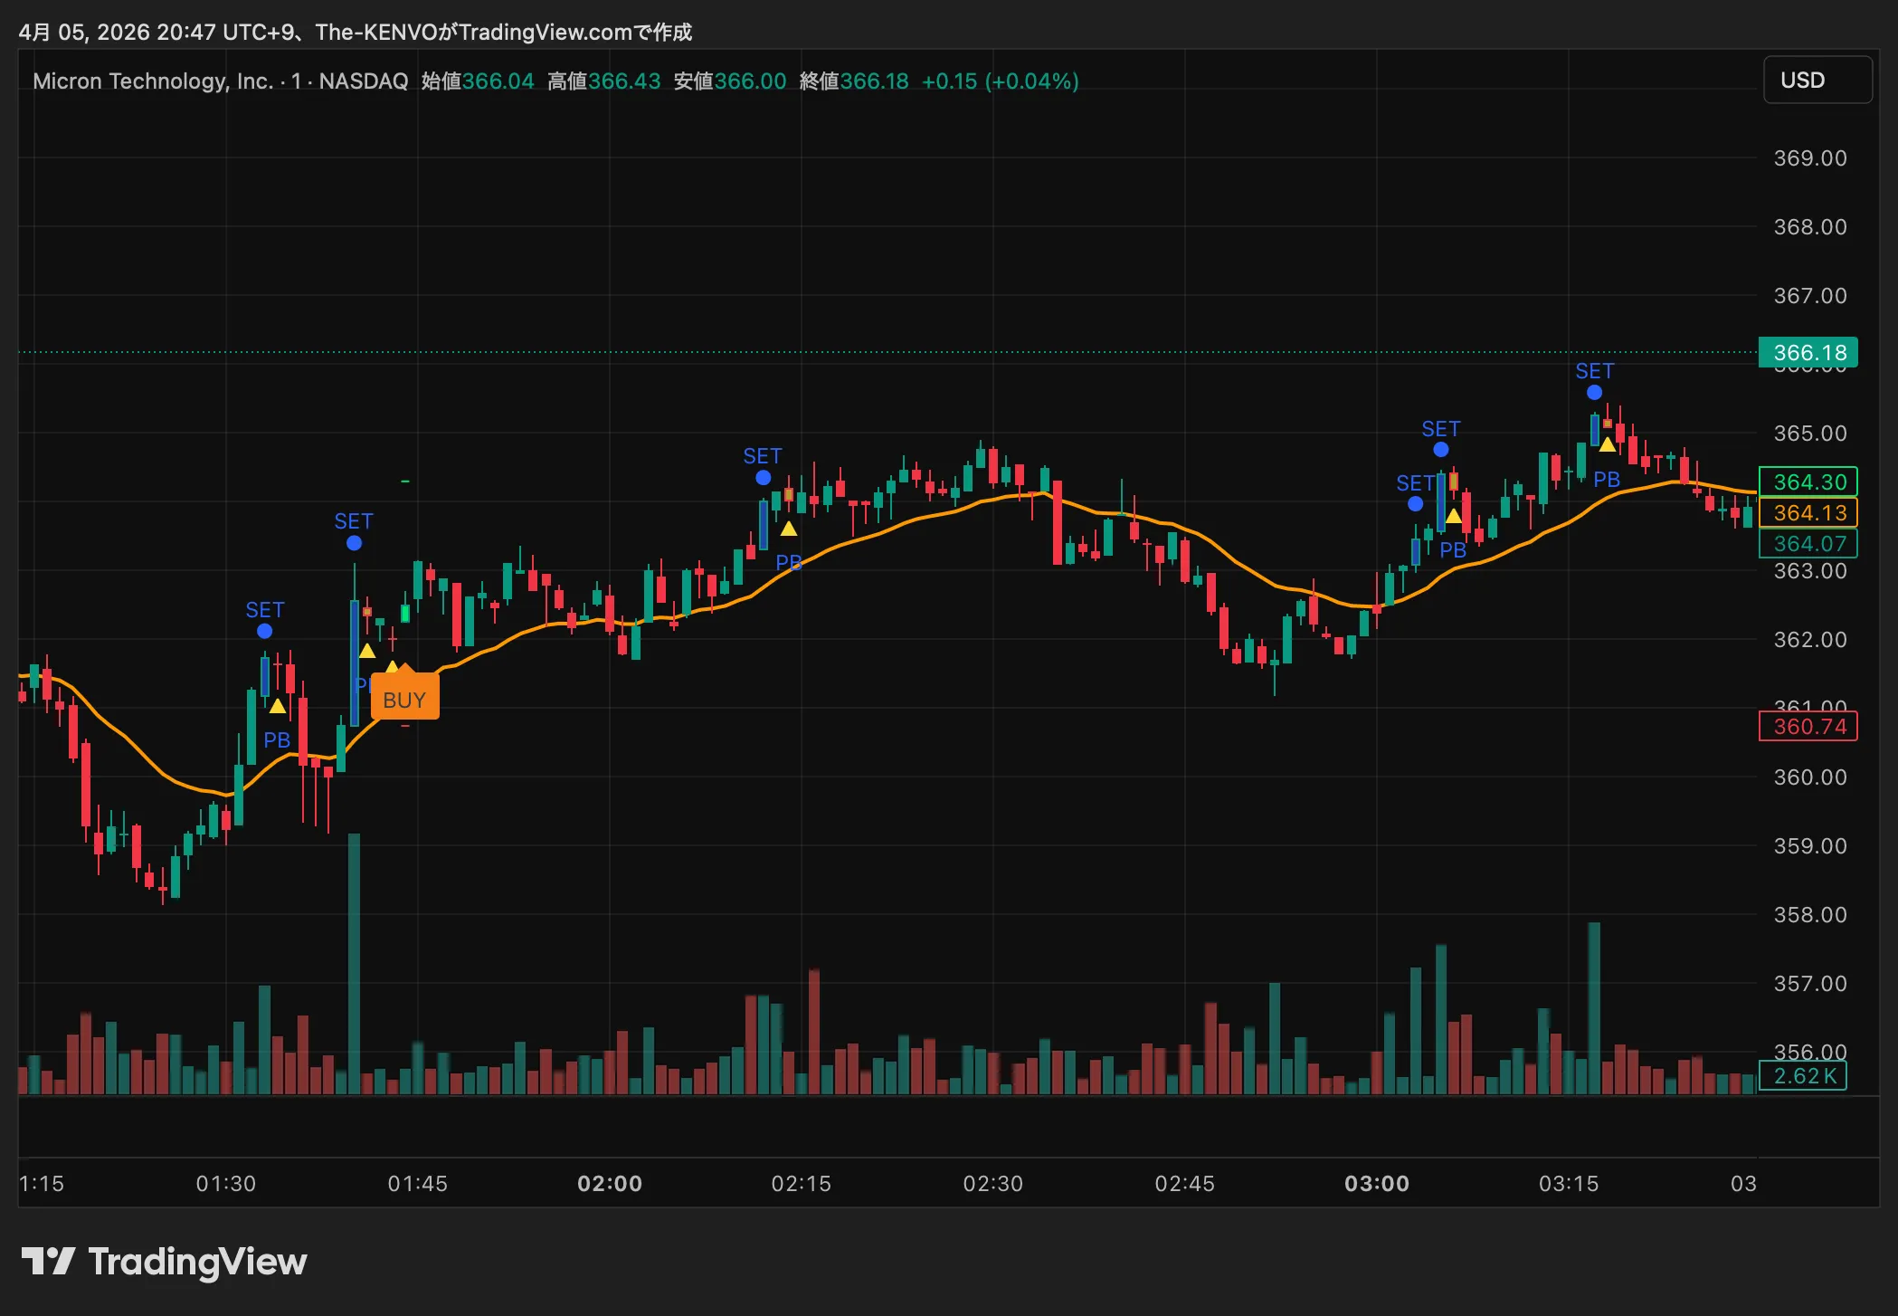
Task: Click the green 366.18 current price label
Action: [1808, 352]
